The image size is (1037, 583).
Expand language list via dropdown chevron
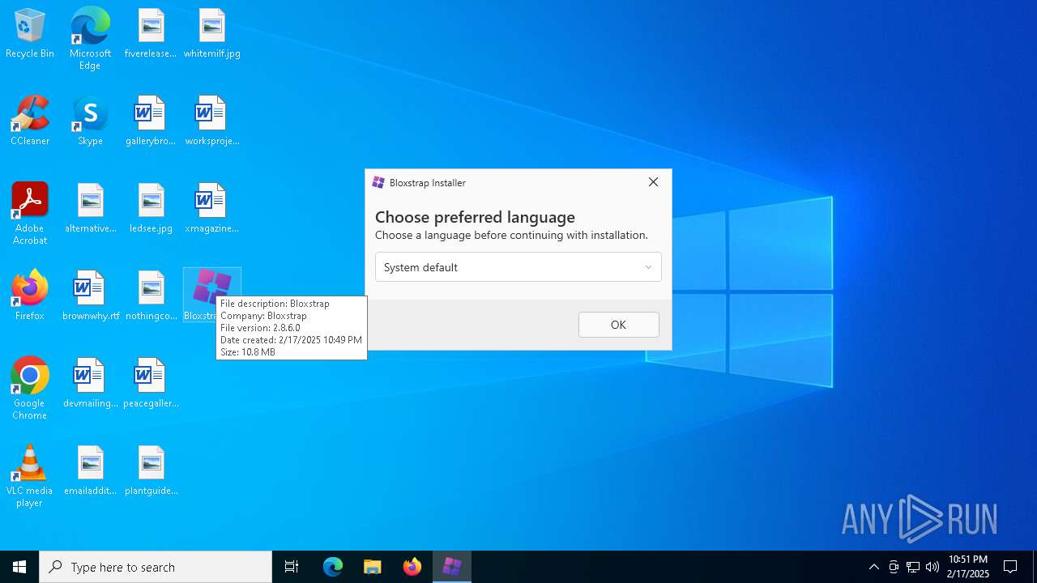(x=648, y=267)
